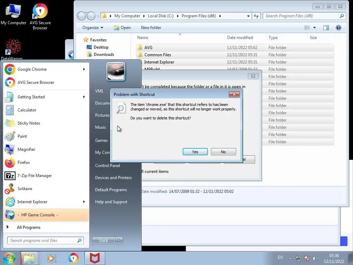Click Yes to delete the shortcut
The image size is (353, 265).
(195, 152)
